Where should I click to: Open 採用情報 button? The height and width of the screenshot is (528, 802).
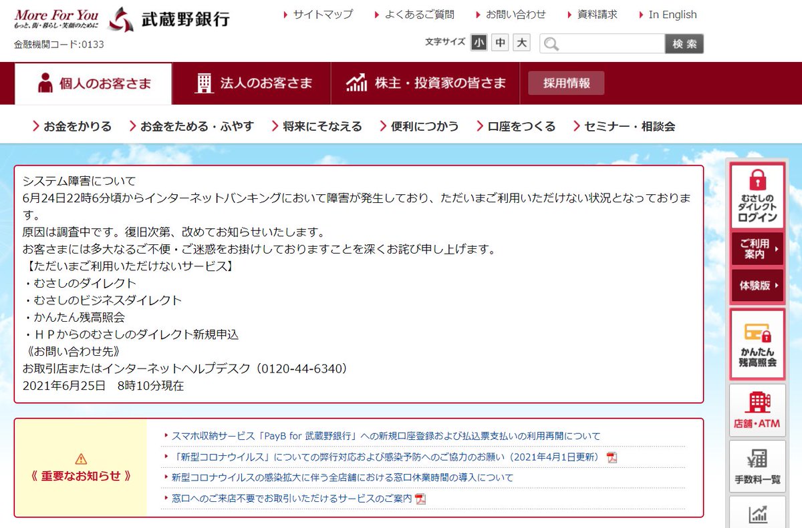(566, 83)
